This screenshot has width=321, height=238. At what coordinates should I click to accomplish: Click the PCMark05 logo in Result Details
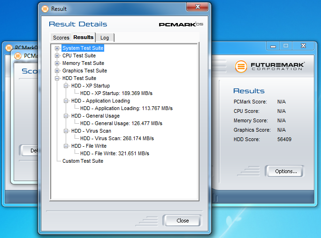tap(181, 24)
